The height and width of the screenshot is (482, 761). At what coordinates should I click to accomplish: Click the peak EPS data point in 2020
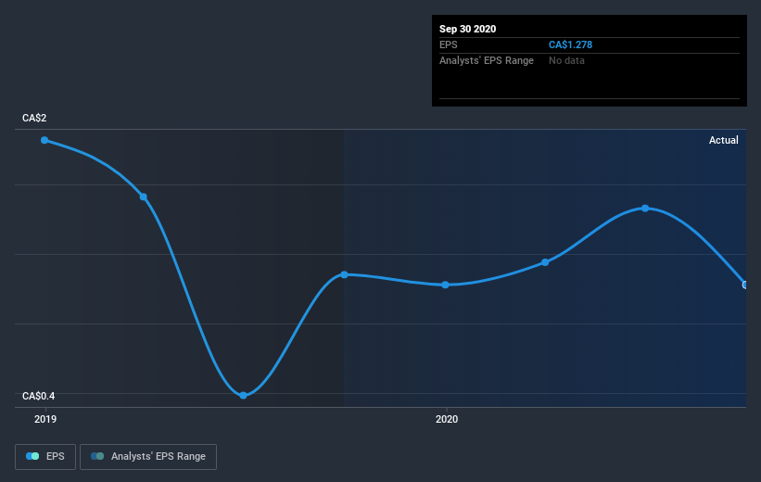tap(645, 209)
